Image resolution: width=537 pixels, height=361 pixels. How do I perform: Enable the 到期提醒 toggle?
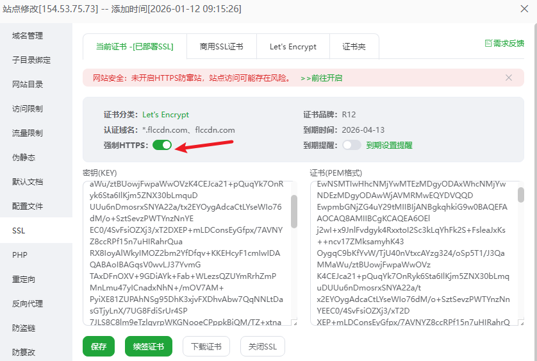[352, 145]
